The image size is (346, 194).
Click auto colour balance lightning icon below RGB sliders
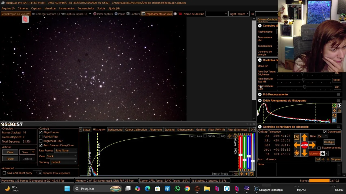(242, 174)
